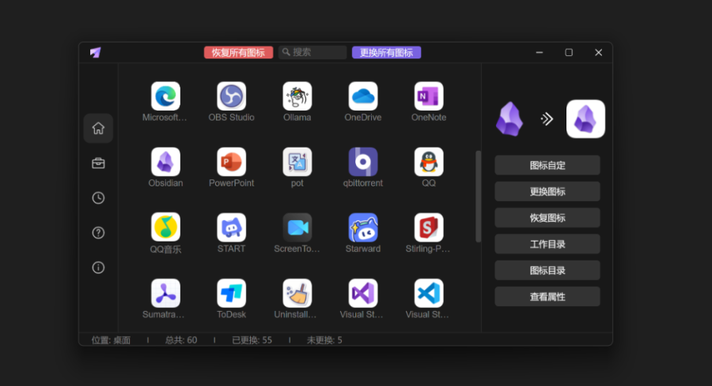Pick the Uninstall tool broom icon
This screenshot has height=386, width=712.
click(297, 293)
